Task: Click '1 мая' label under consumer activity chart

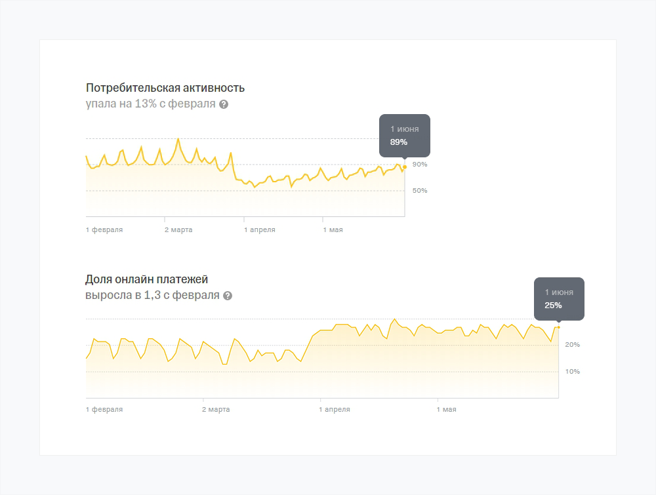Action: coord(333,230)
